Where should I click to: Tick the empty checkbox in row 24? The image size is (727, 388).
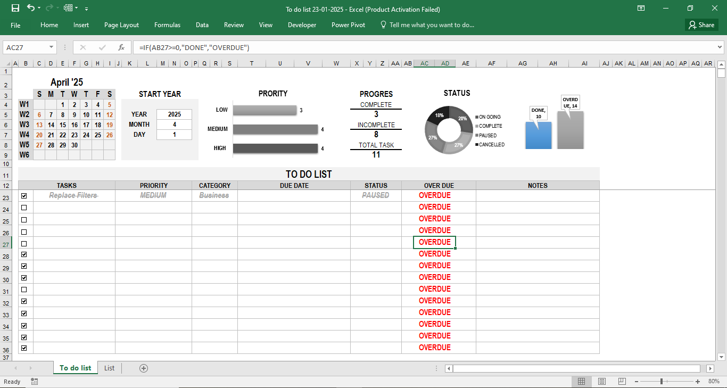click(x=23, y=207)
